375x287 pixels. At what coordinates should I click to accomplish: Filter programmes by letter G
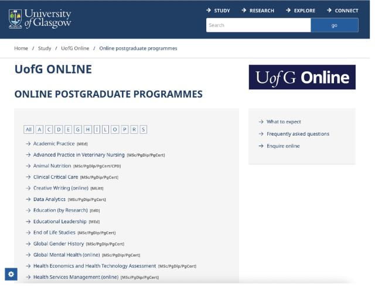[78, 130]
